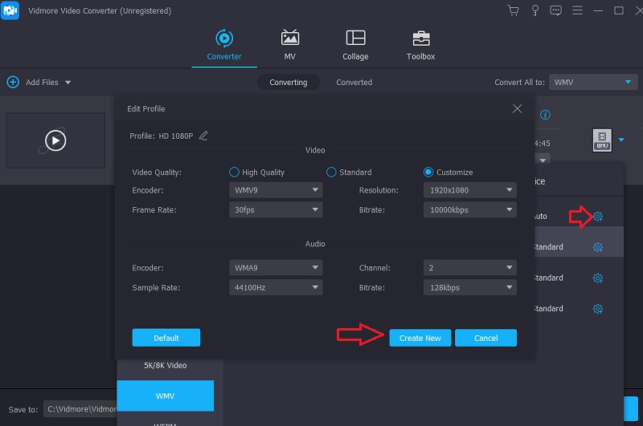Click the feedback chat bubble icon

pos(555,10)
